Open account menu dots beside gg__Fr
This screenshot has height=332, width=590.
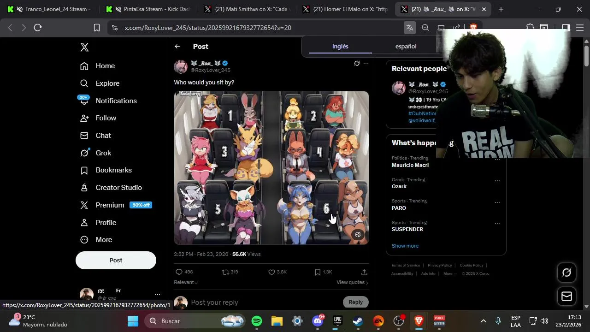[158, 294]
